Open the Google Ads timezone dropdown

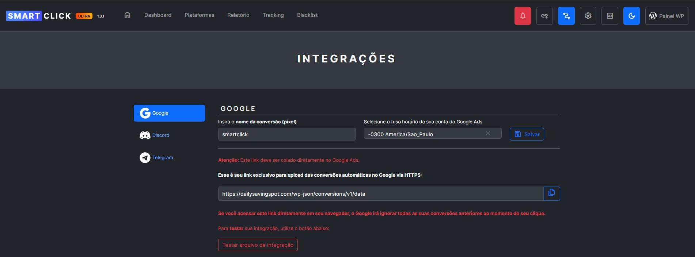[x=424, y=134]
